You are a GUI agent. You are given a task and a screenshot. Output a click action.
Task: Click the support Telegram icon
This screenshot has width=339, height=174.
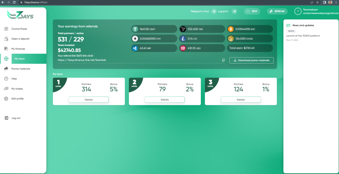pos(234,11)
